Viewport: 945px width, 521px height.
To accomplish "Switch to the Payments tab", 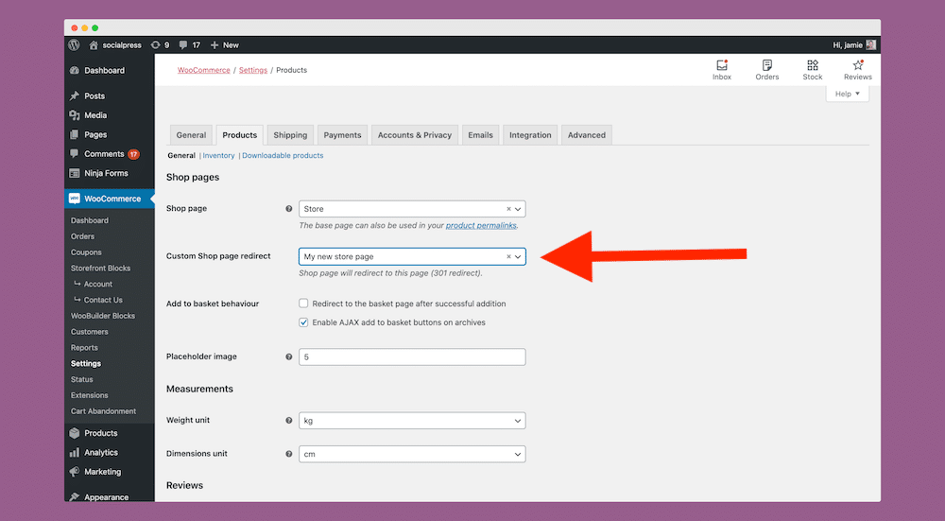I will click(x=342, y=135).
